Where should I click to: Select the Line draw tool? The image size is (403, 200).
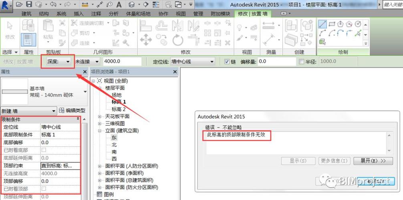[x=322, y=24]
